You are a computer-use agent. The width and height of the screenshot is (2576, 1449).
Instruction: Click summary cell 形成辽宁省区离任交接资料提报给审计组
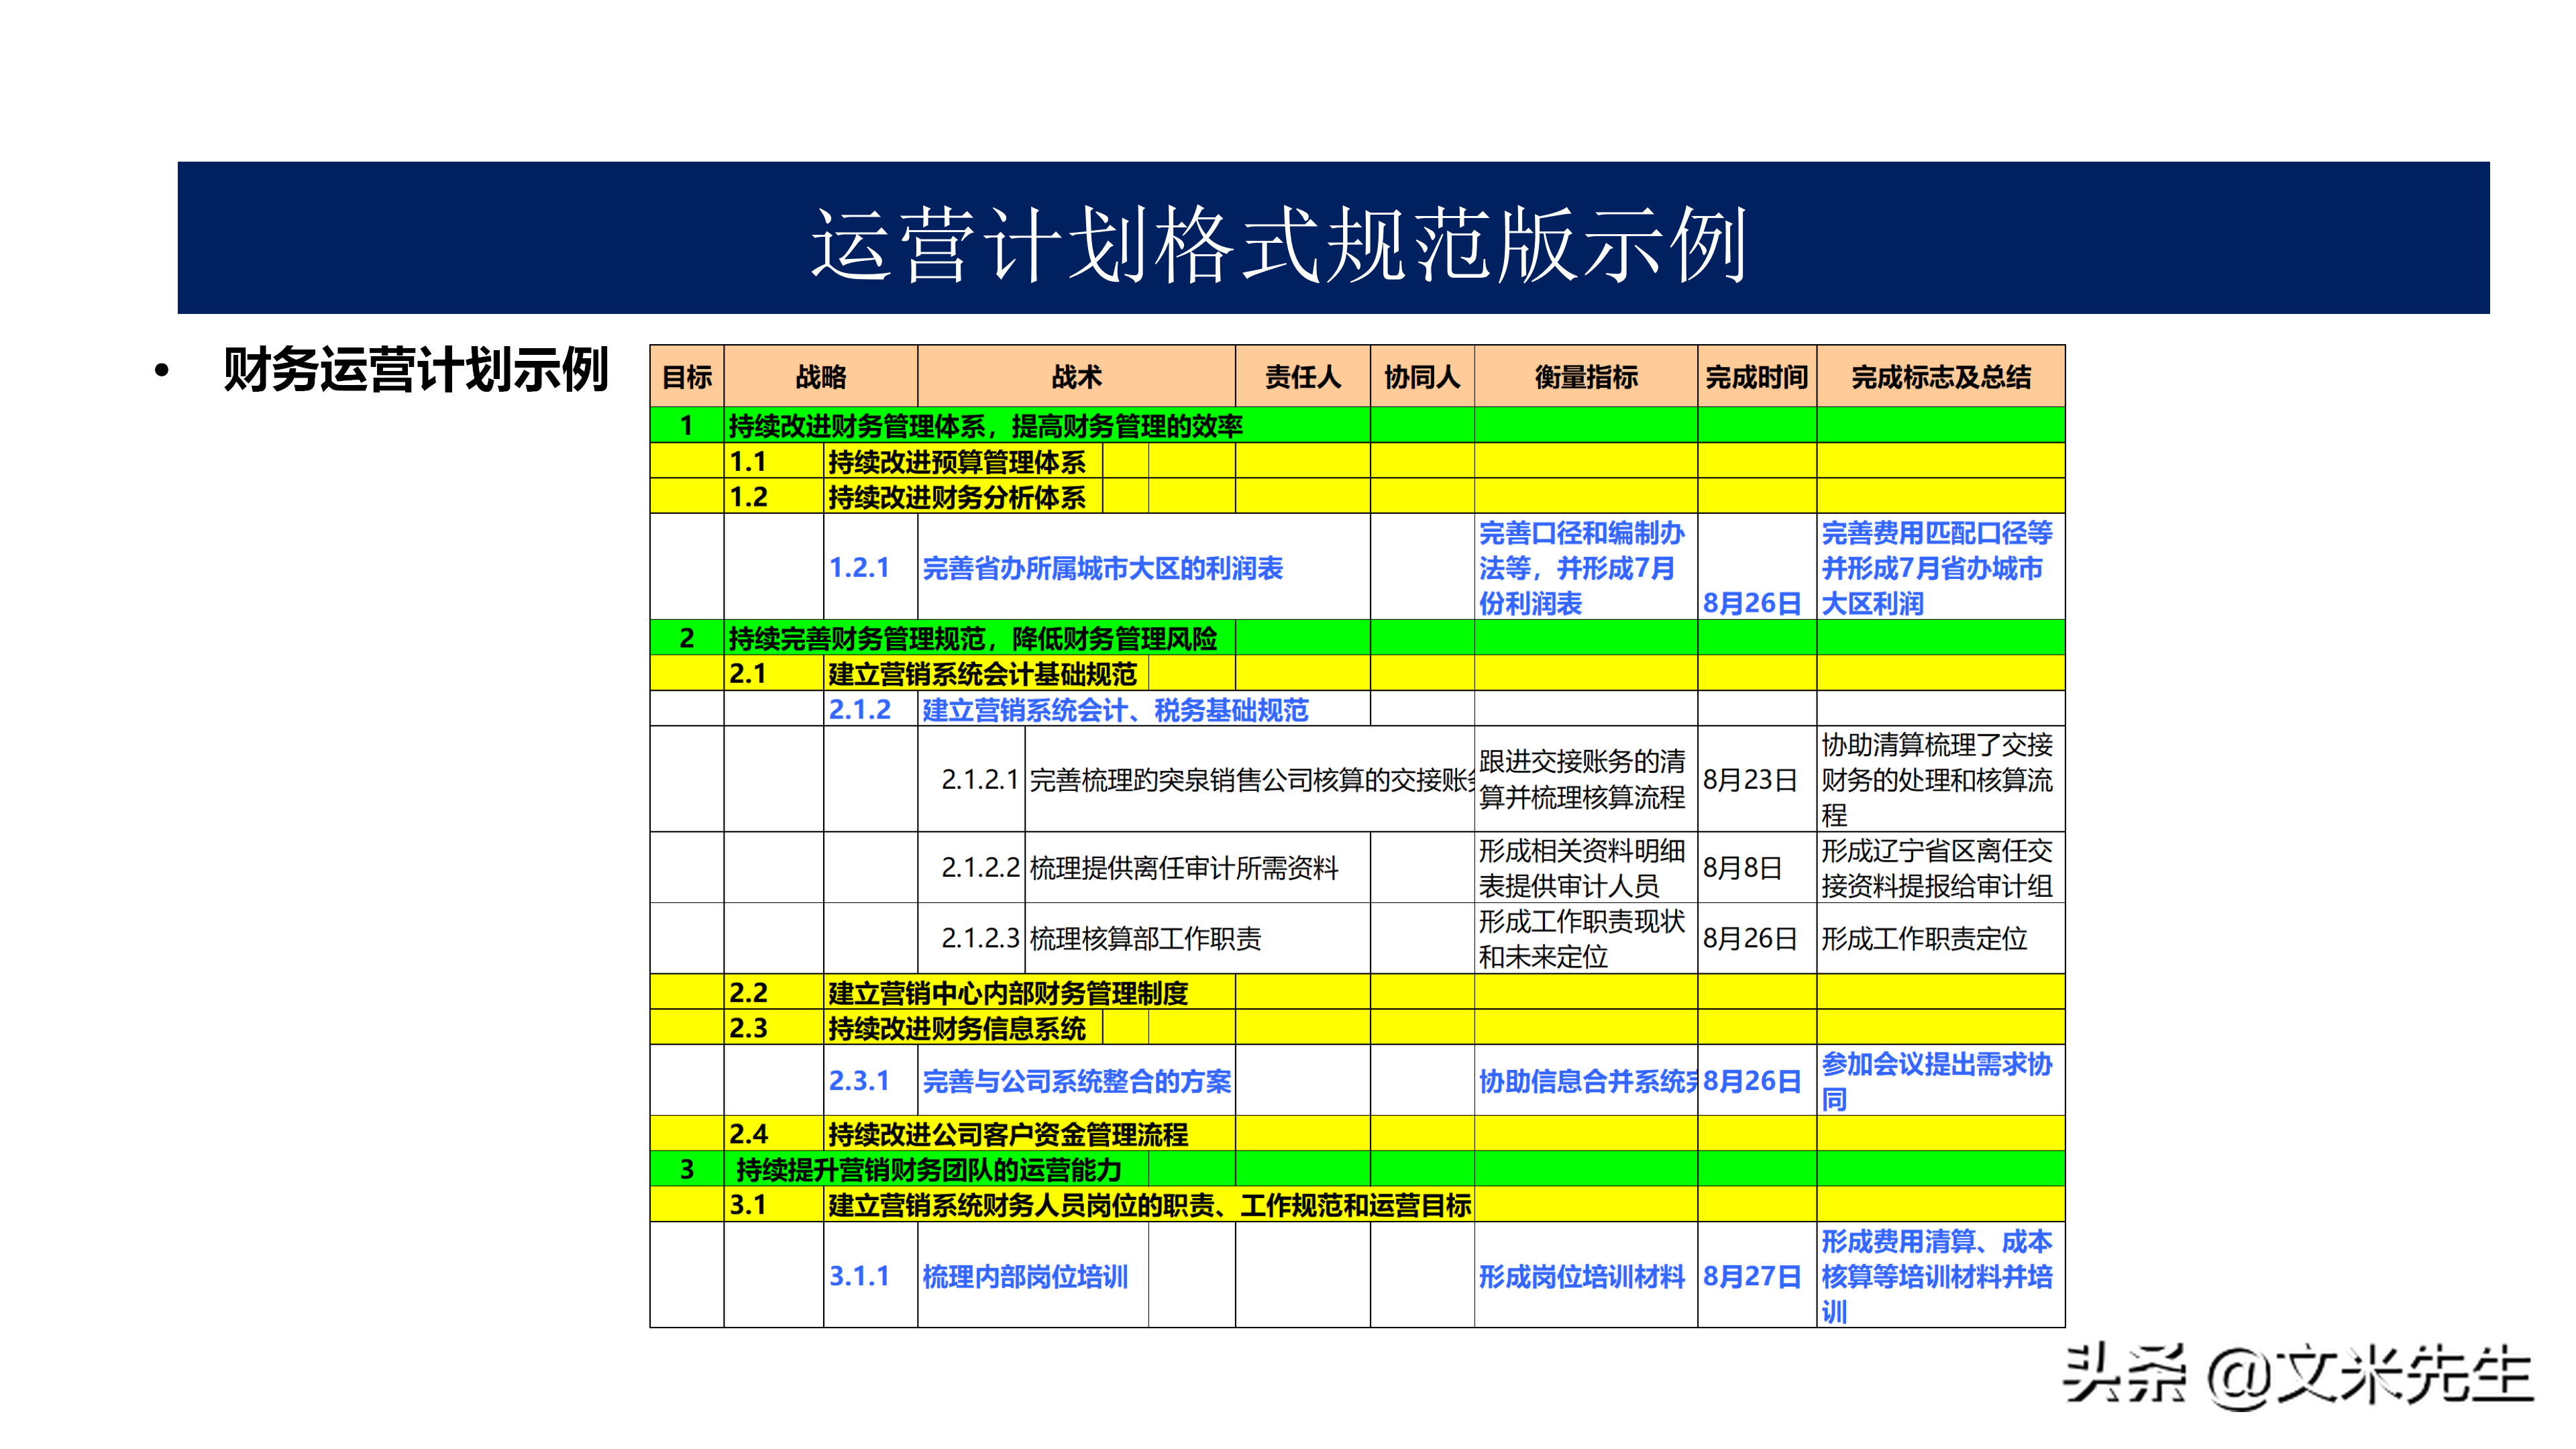(1940, 868)
